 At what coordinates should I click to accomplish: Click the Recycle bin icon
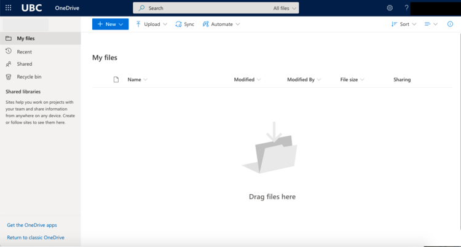coord(9,77)
